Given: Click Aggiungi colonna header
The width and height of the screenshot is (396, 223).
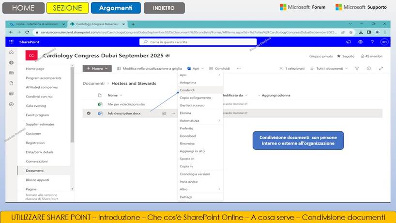Looking at the screenshot, I should pyautogui.click(x=275, y=96).
